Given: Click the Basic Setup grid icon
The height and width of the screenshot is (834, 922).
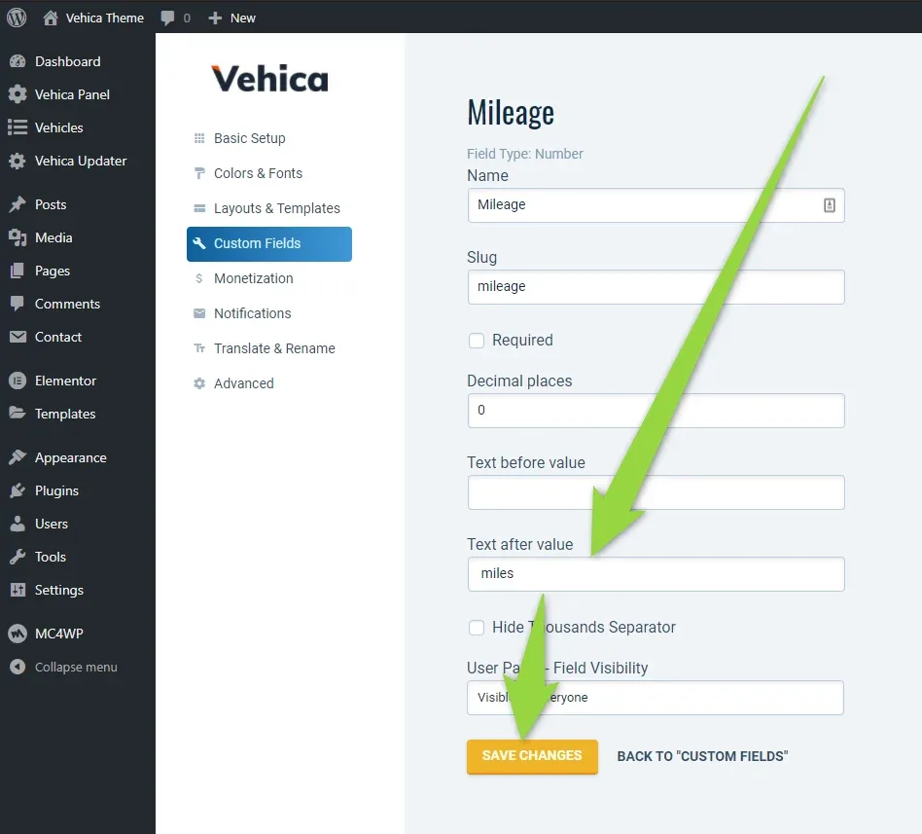Looking at the screenshot, I should tap(199, 138).
